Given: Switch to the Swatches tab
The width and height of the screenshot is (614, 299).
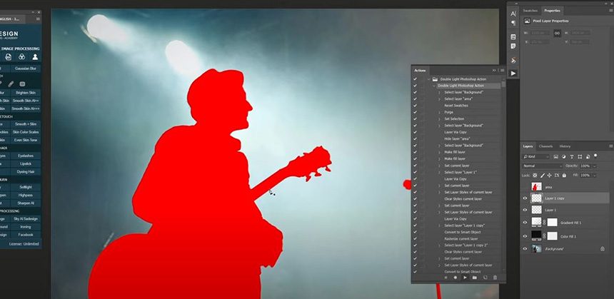Looking at the screenshot, I should point(530,11).
